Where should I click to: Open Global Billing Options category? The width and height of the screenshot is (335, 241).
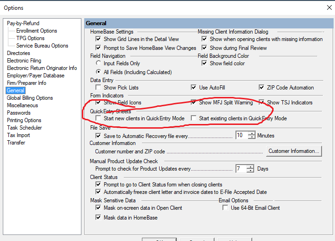tap(30, 98)
